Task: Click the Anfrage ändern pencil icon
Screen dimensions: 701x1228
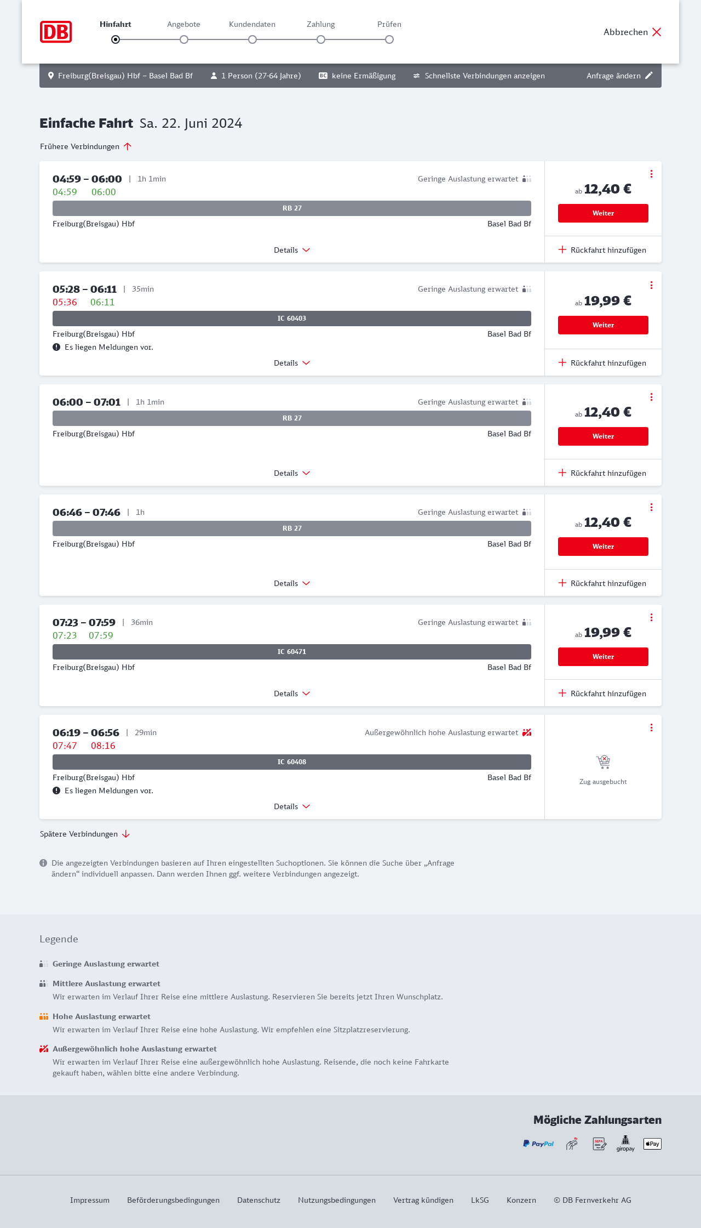Action: [x=649, y=76]
